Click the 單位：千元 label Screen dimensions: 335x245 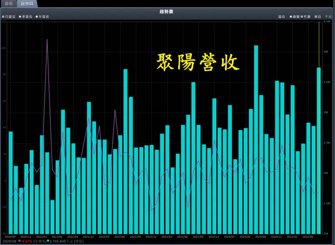pyautogui.click(x=323, y=17)
